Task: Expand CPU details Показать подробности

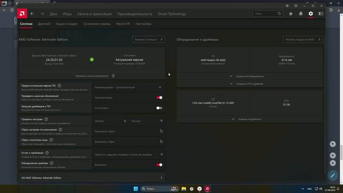Action: pos(250,119)
